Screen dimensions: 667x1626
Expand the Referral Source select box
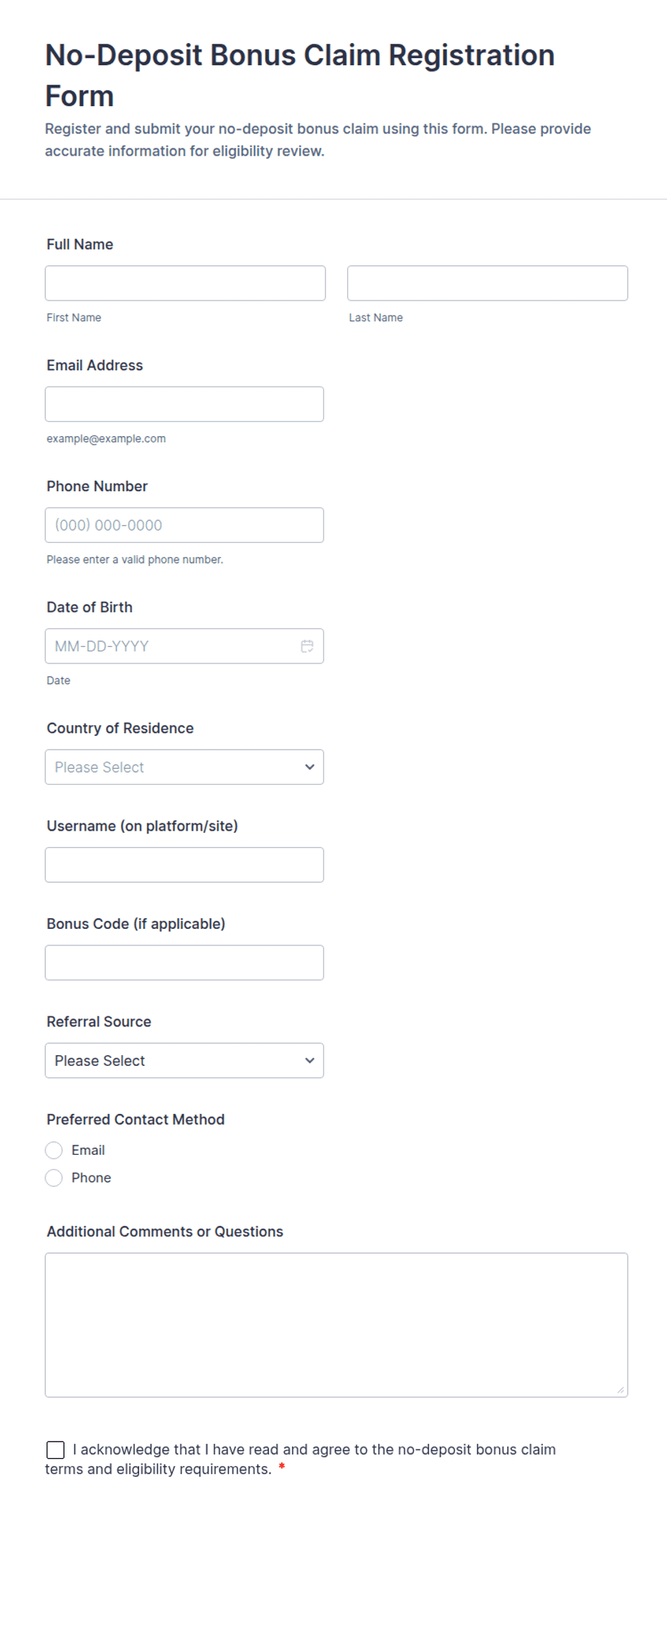click(184, 1060)
